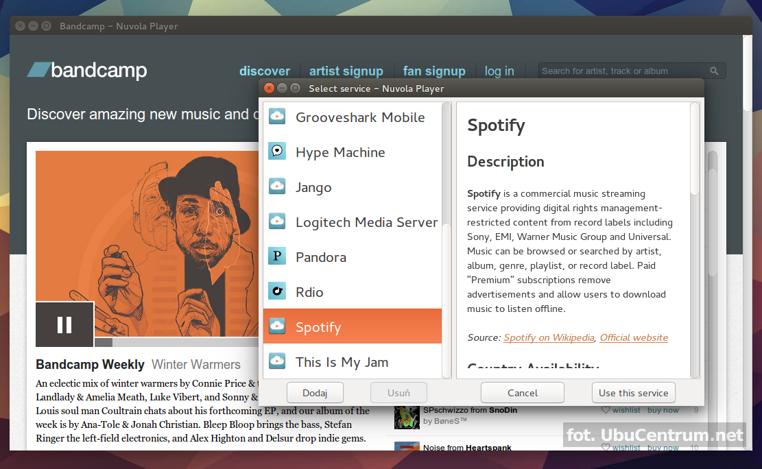Image resolution: width=762 pixels, height=469 pixels.
Task: Click the Bandcamp search input field
Action: tap(632, 71)
